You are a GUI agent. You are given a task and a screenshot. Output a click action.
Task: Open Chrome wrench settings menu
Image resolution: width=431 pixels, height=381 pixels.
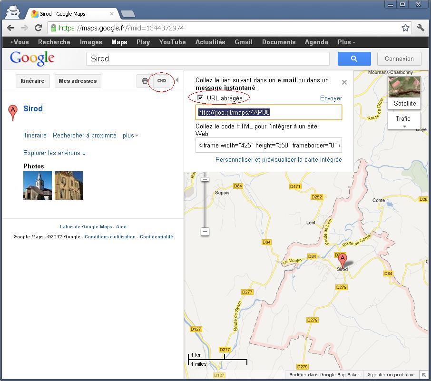(421, 28)
